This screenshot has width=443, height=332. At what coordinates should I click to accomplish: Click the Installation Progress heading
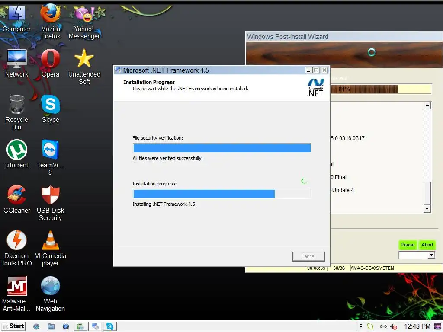pos(149,82)
